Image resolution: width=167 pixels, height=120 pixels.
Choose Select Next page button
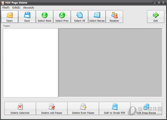[x=45, y=17]
